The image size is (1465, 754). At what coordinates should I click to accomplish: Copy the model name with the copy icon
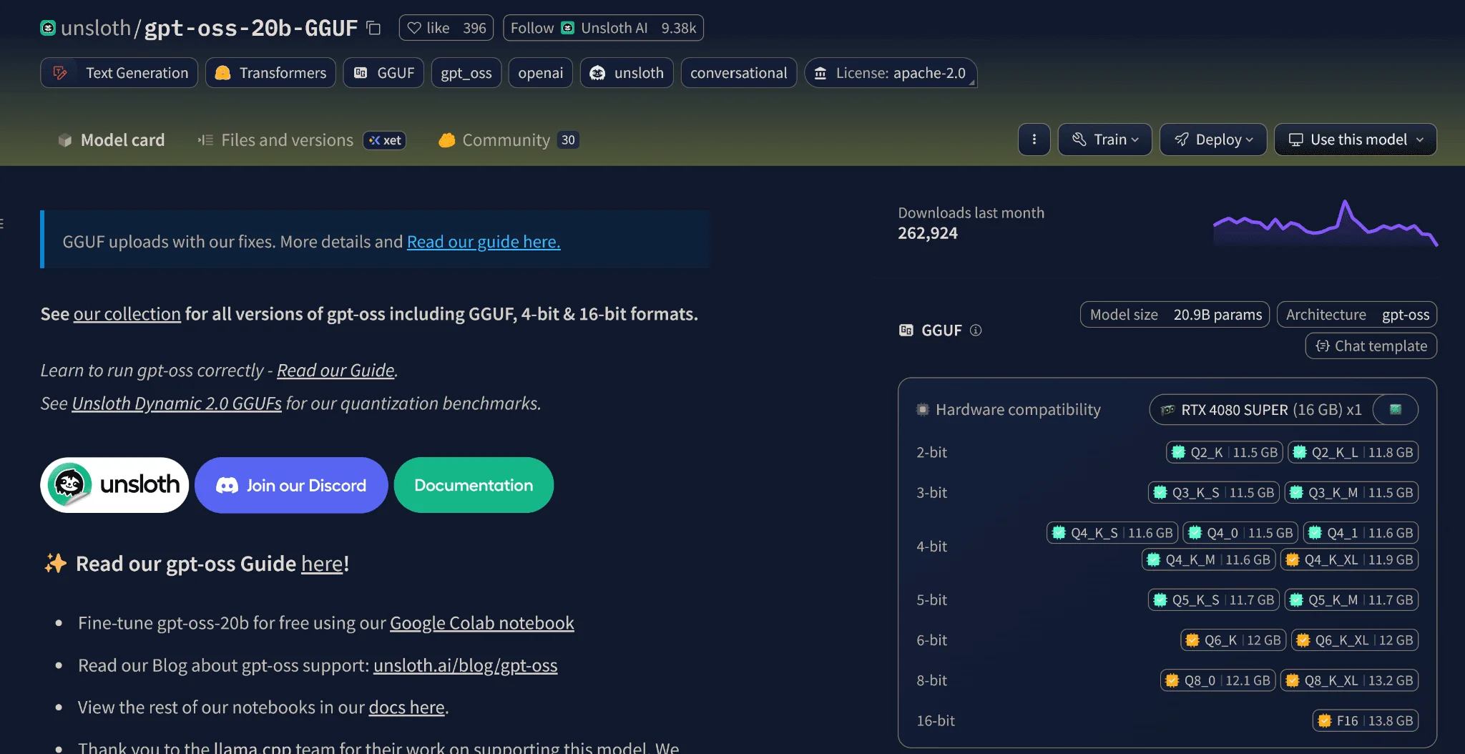373,28
